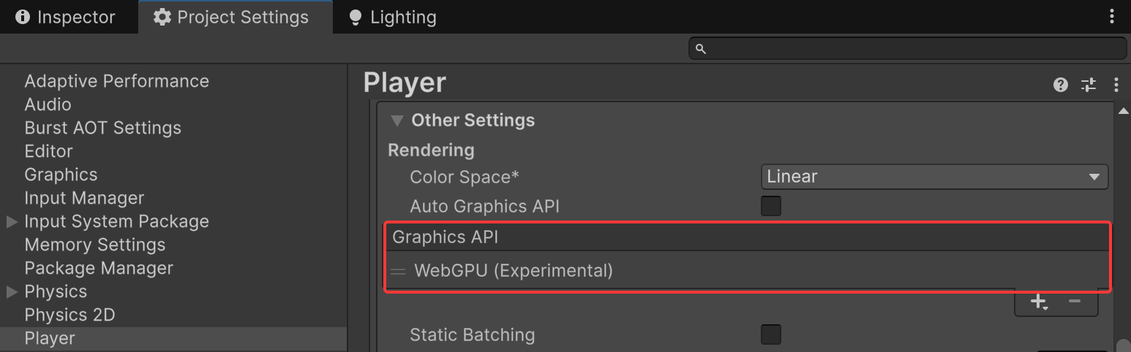1131x352 pixels.
Task: Enable the Auto Graphics API checkbox
Action: pos(771,206)
